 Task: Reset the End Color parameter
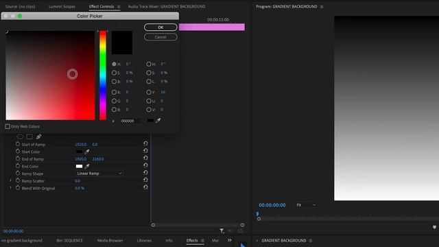click(x=145, y=165)
